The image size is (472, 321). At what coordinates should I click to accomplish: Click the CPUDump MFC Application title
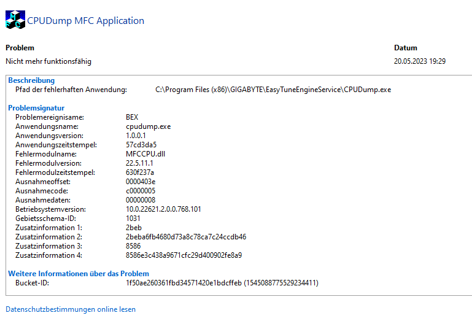click(85, 20)
